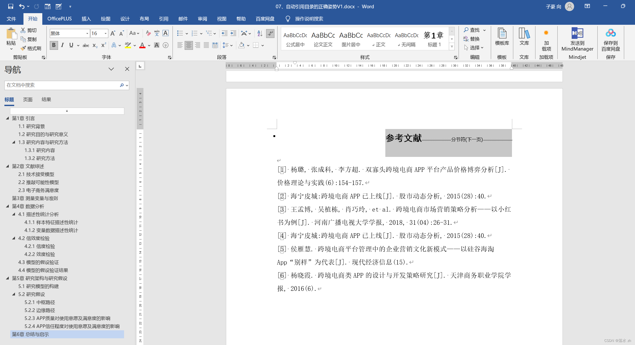Save to Baidu Netdisk icon
This screenshot has height=345, width=635.
610,39
